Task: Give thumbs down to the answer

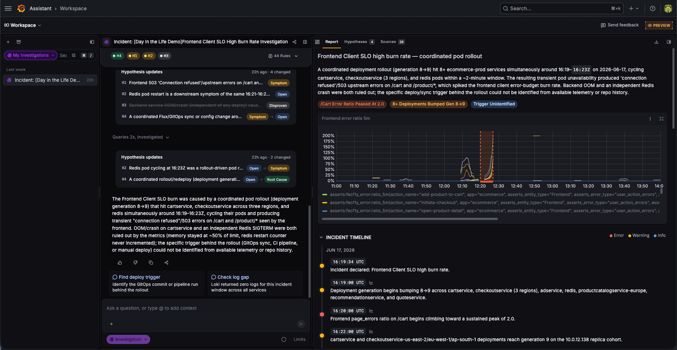Action: [x=135, y=263]
